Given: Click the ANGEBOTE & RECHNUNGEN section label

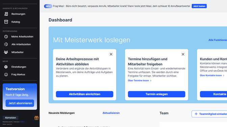Looking at the screenshot, I should (15, 8).
